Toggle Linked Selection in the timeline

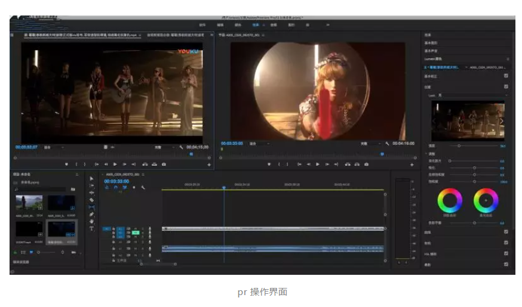pos(124,187)
